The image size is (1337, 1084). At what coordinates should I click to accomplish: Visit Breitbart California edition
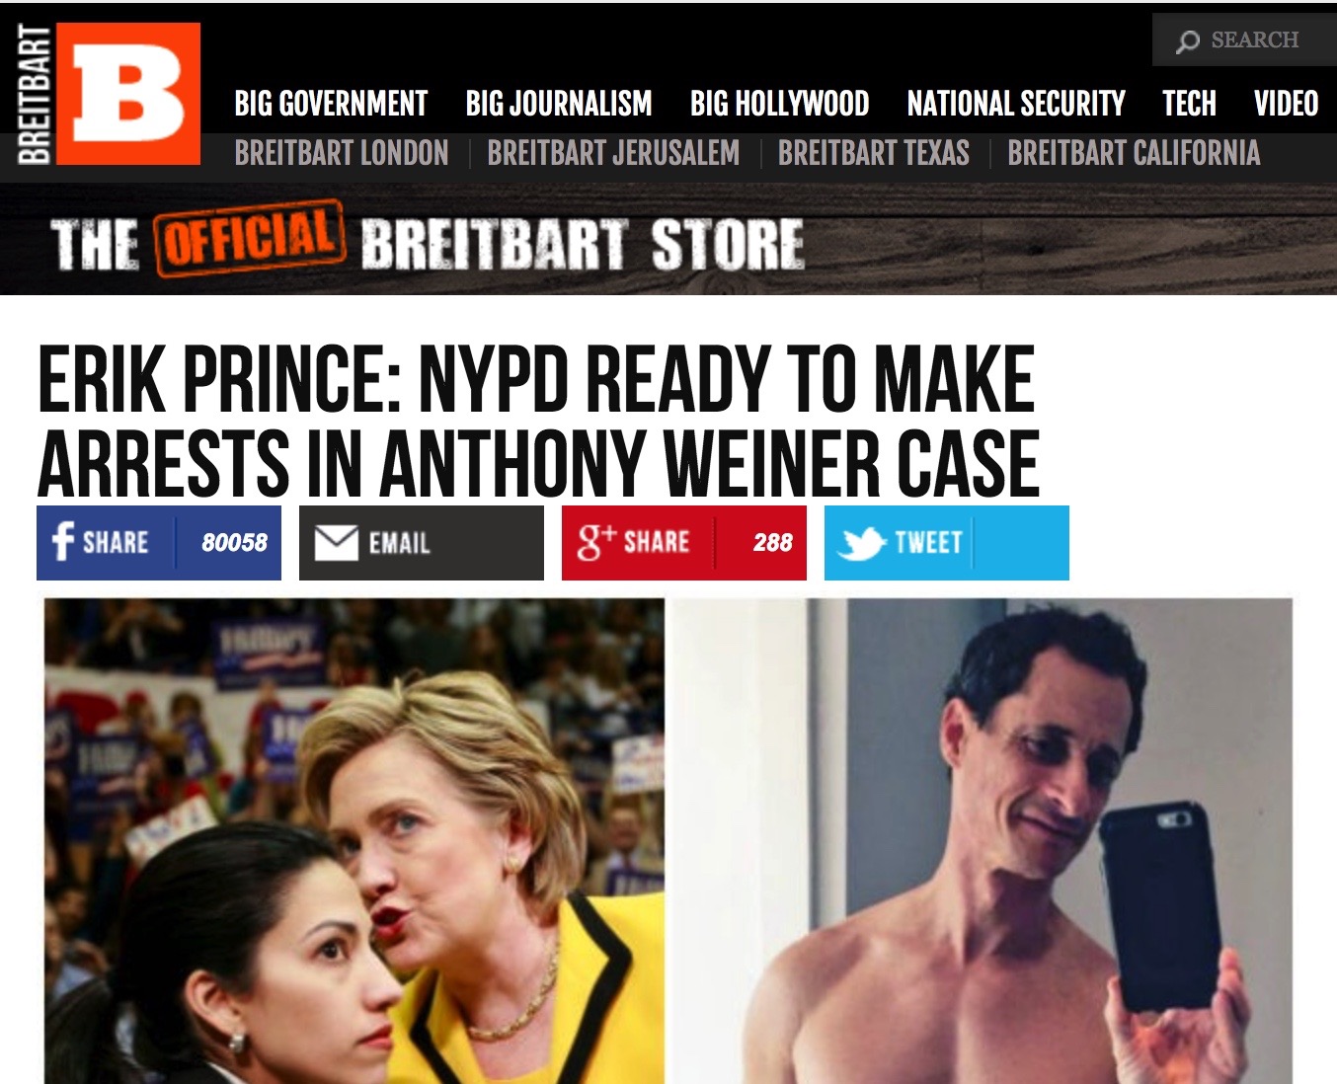(1134, 153)
